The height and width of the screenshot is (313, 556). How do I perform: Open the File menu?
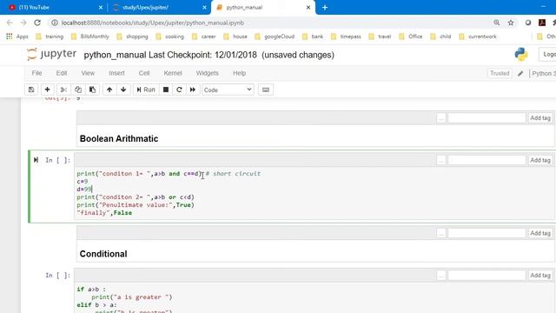tap(36, 73)
